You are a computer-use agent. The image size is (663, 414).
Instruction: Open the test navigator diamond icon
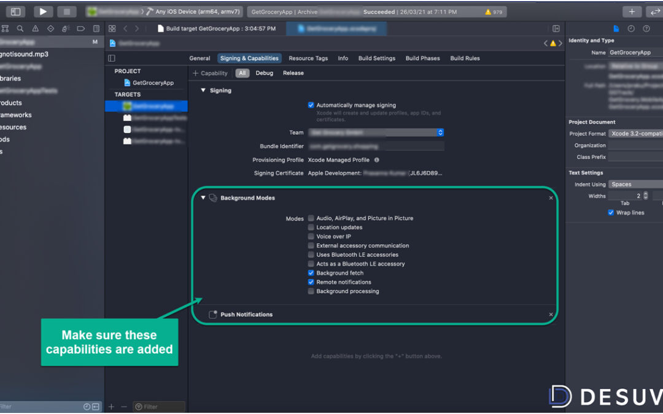(x=50, y=29)
